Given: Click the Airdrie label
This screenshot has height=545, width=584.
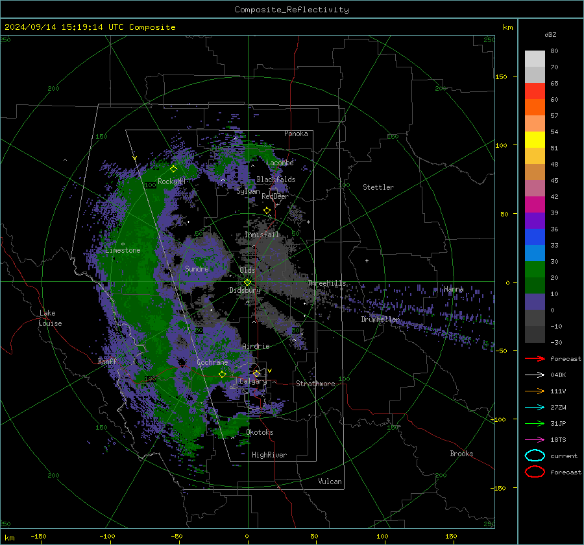Looking at the screenshot, I should (x=256, y=346).
